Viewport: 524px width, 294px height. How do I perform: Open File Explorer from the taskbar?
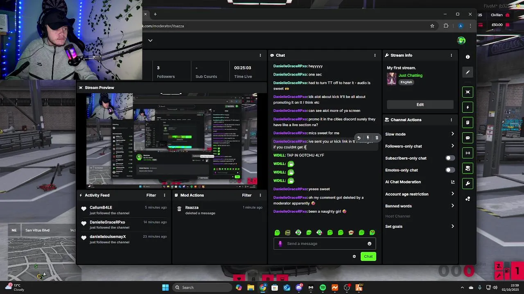click(251, 287)
